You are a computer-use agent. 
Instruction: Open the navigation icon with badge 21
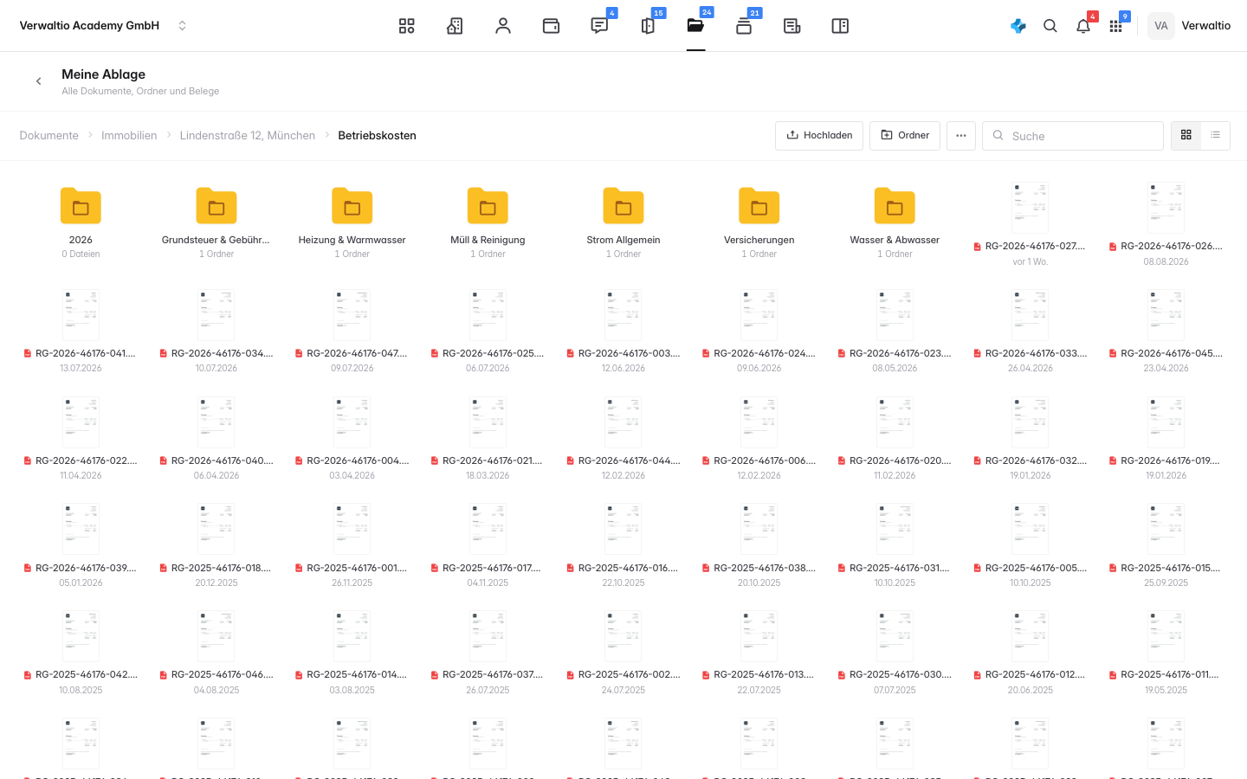click(x=744, y=26)
